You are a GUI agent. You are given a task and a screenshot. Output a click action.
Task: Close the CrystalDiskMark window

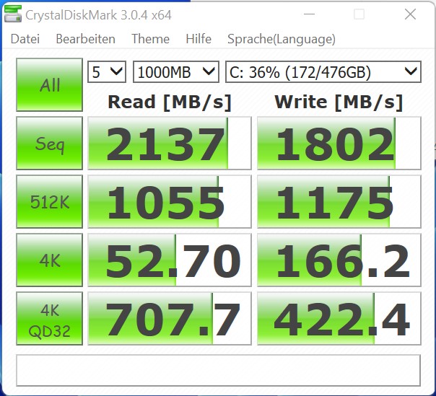(x=410, y=14)
